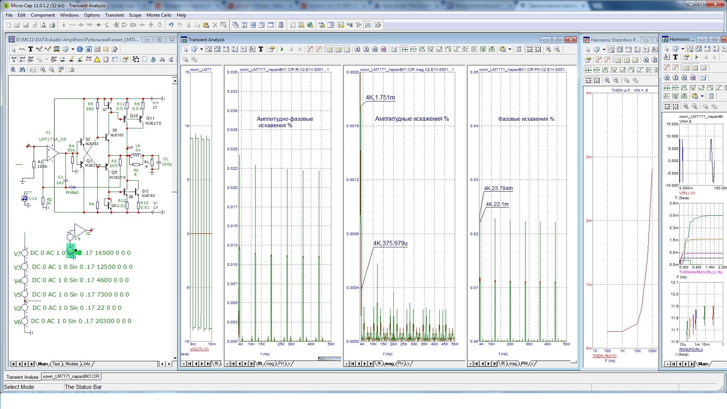Click the Print icon in main toolbar

(52, 25)
